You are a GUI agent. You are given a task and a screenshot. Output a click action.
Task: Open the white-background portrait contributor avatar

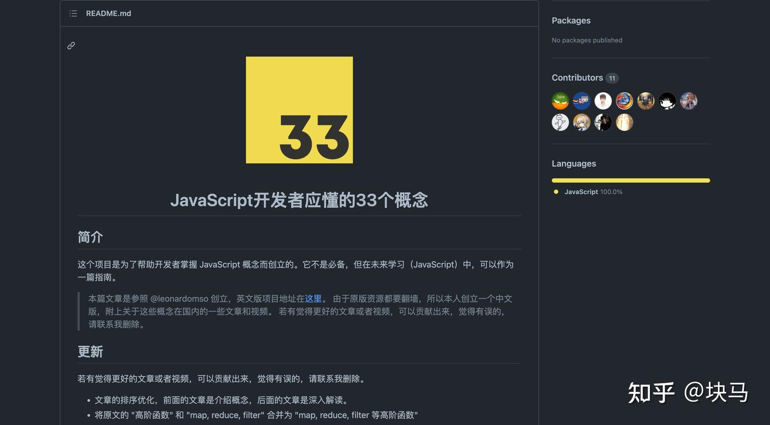pyautogui.click(x=603, y=100)
